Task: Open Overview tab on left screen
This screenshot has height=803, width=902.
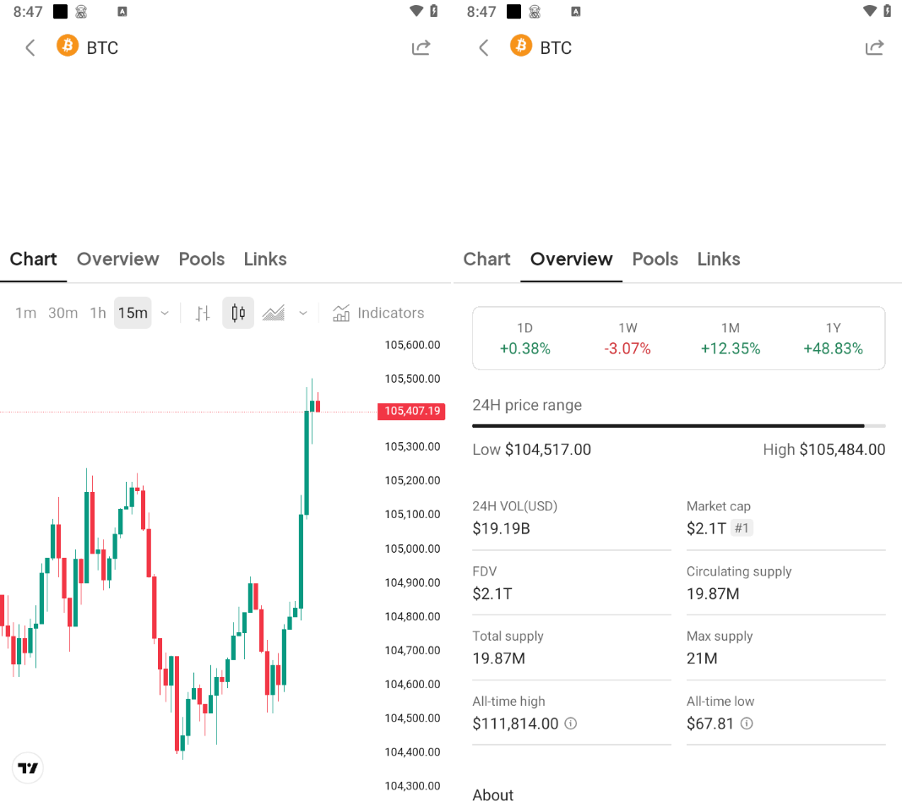Action: [x=118, y=259]
